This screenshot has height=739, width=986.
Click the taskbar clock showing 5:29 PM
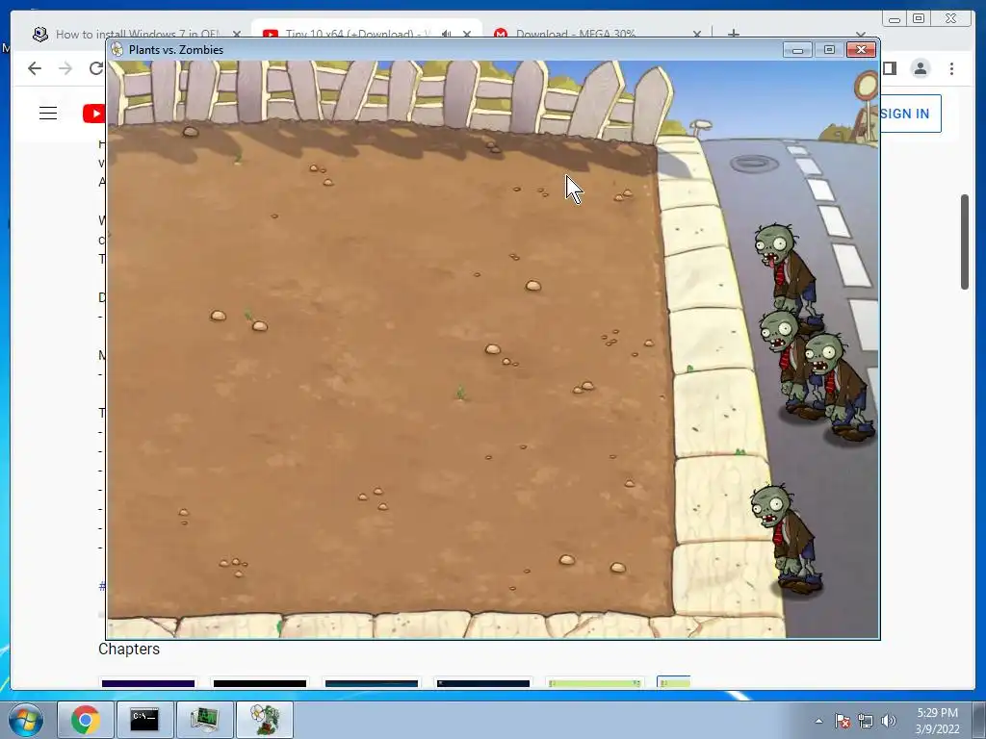(x=937, y=721)
